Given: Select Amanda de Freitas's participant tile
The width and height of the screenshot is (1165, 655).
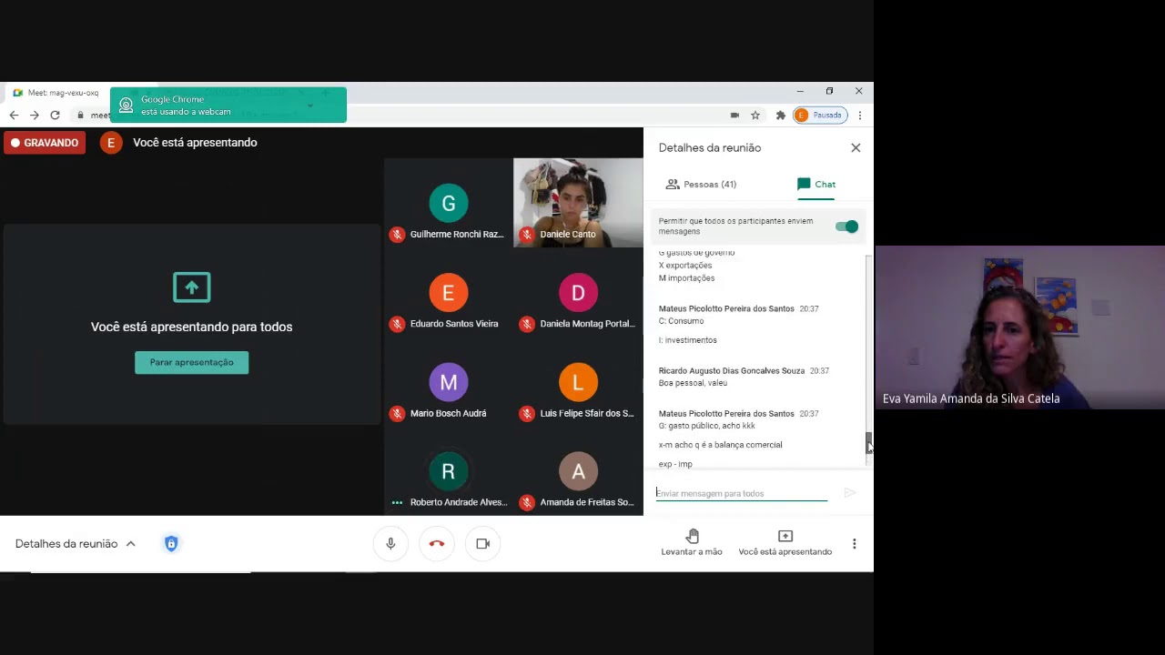Looking at the screenshot, I should (x=578, y=471).
